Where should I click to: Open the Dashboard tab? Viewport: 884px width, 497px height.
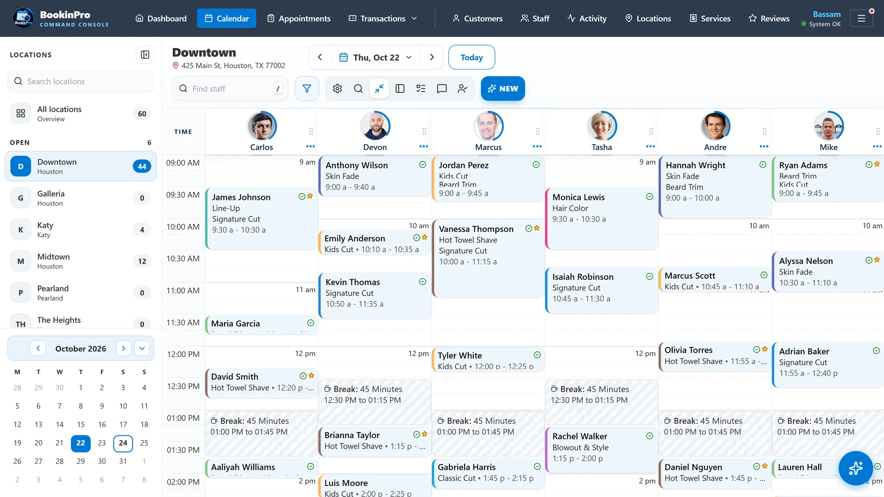click(x=161, y=18)
